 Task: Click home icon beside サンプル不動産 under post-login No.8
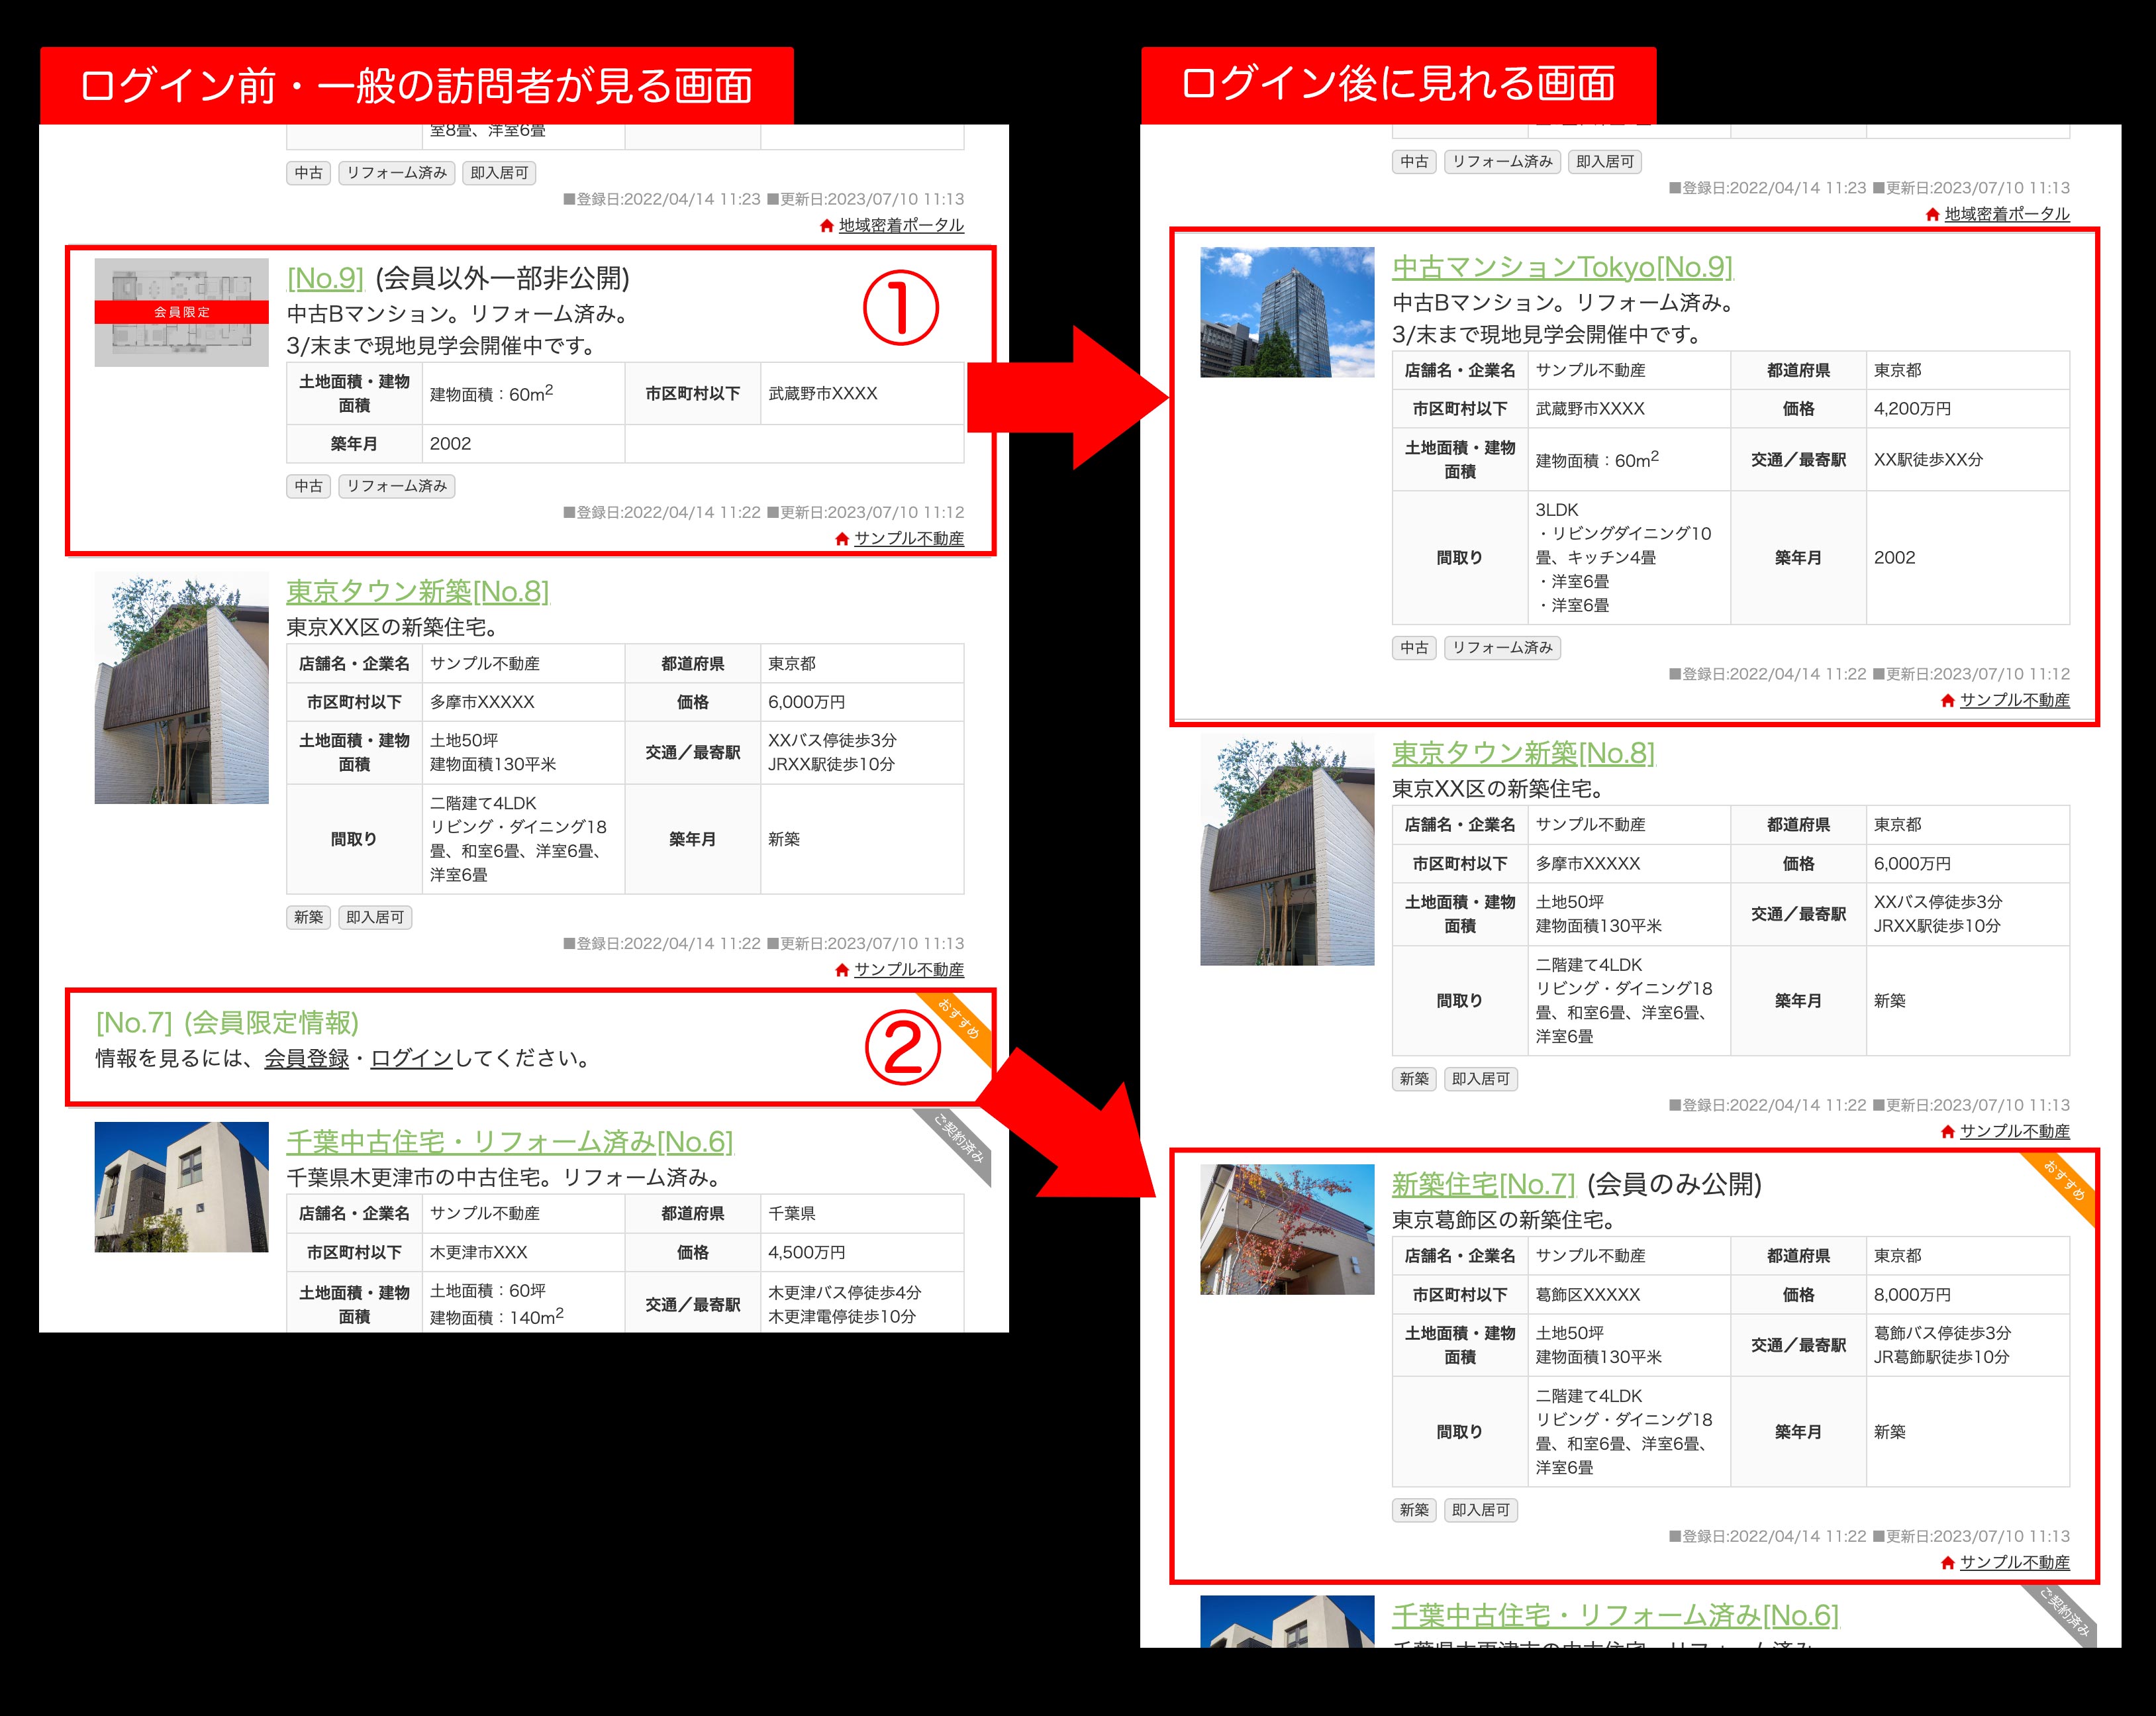click(x=1948, y=1131)
